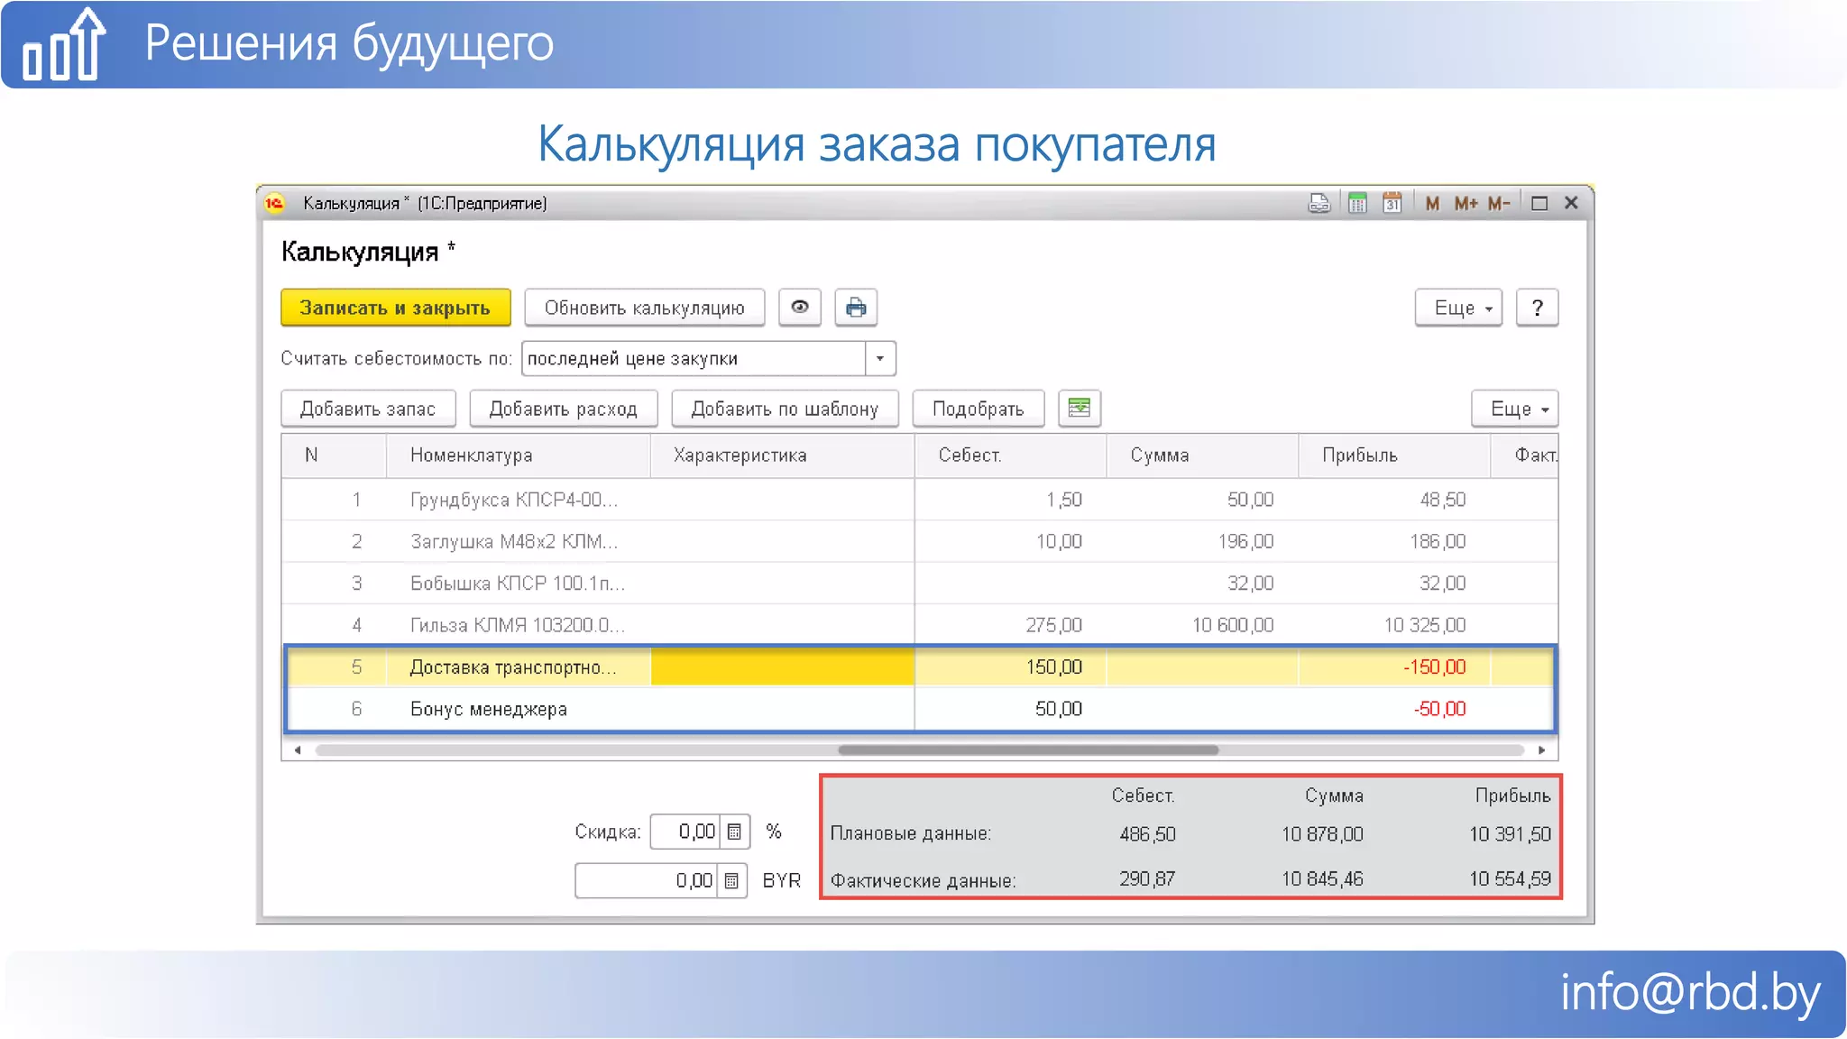Click the highlighted Характеристика cell in row 5
Viewport: 1847px width, 1039px height.
pyautogui.click(x=782, y=667)
